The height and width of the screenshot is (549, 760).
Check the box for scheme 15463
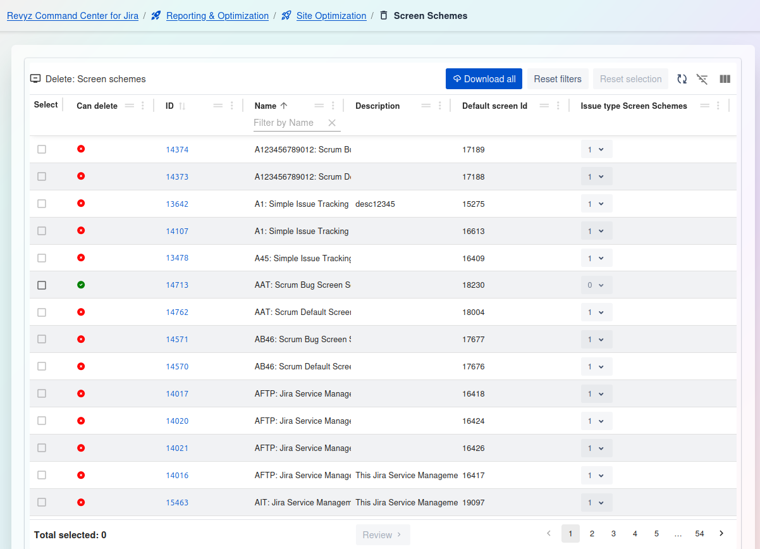[42, 502]
